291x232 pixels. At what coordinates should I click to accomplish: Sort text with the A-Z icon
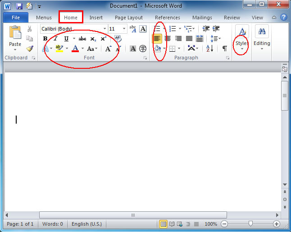(210, 49)
